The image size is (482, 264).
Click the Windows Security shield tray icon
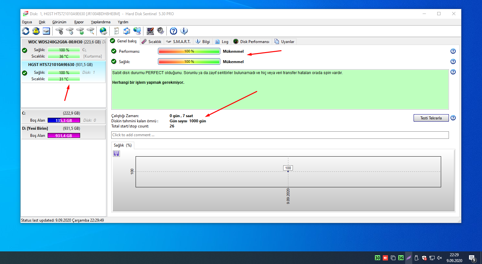424,258
